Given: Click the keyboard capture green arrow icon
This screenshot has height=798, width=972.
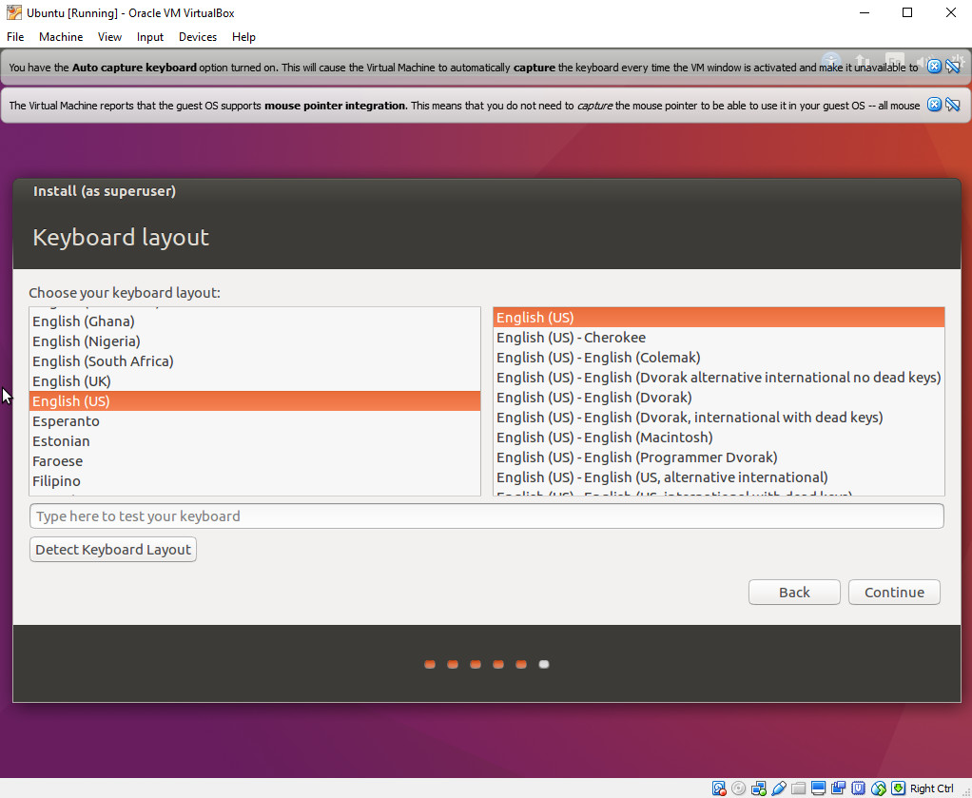Looking at the screenshot, I should tap(898, 788).
